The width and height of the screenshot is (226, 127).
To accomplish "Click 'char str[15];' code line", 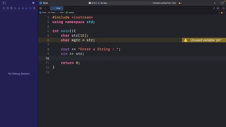I will coord(75,36).
